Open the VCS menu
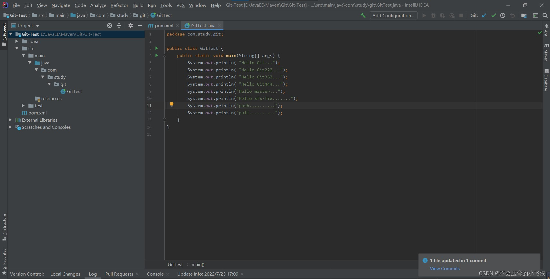 [x=180, y=5]
